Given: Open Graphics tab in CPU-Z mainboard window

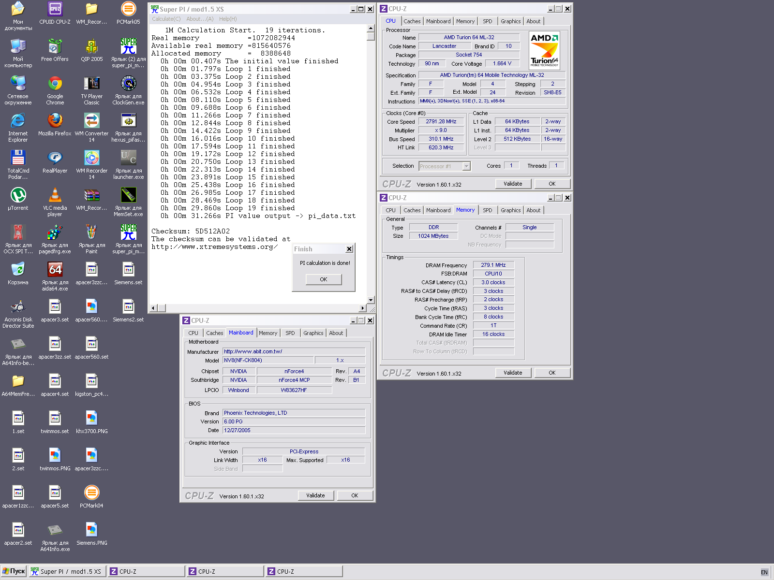Looking at the screenshot, I should coord(313,333).
